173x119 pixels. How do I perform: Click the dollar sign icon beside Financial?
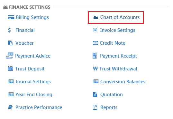tap(10, 30)
